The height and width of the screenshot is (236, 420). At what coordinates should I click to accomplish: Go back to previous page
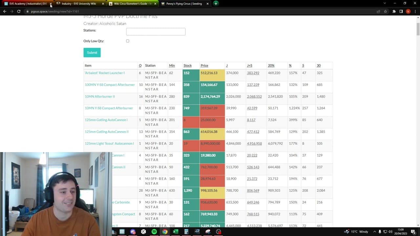point(5,11)
